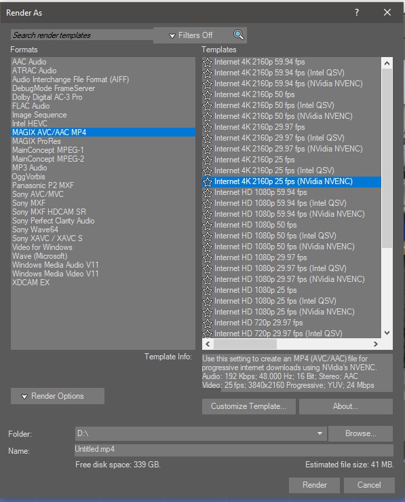Choose Internet HD 1080p 29.97 fps template
Image resolution: width=405 pixels, height=502 pixels.
(292, 257)
